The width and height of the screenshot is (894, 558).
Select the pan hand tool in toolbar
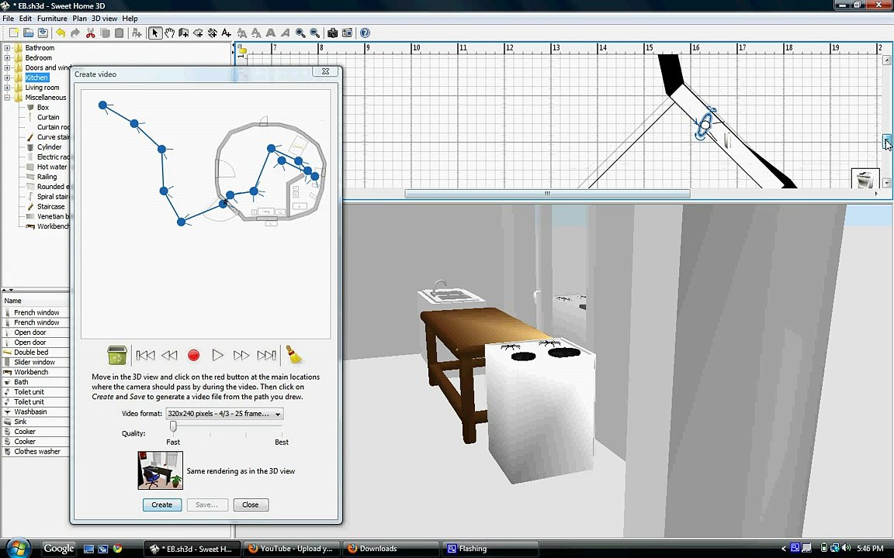point(169,33)
